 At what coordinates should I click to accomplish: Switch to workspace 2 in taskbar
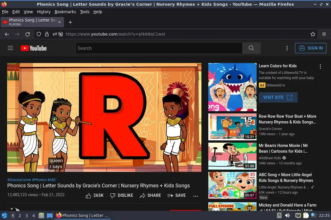click(x=20, y=216)
